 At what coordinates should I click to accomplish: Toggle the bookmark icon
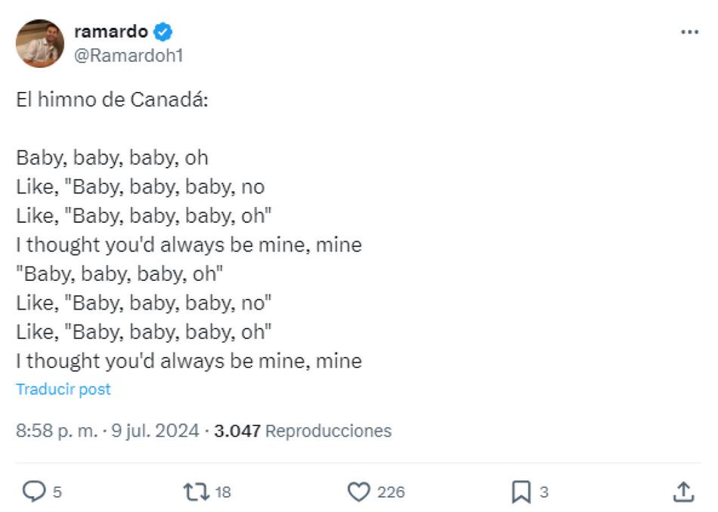tap(521, 492)
